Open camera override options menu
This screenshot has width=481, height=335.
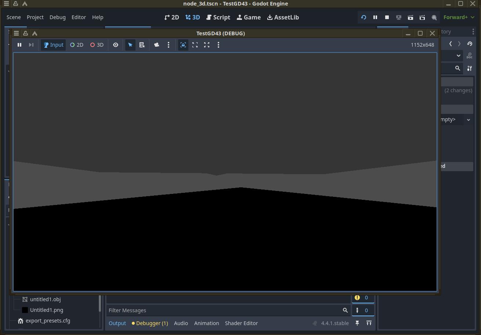click(x=169, y=45)
